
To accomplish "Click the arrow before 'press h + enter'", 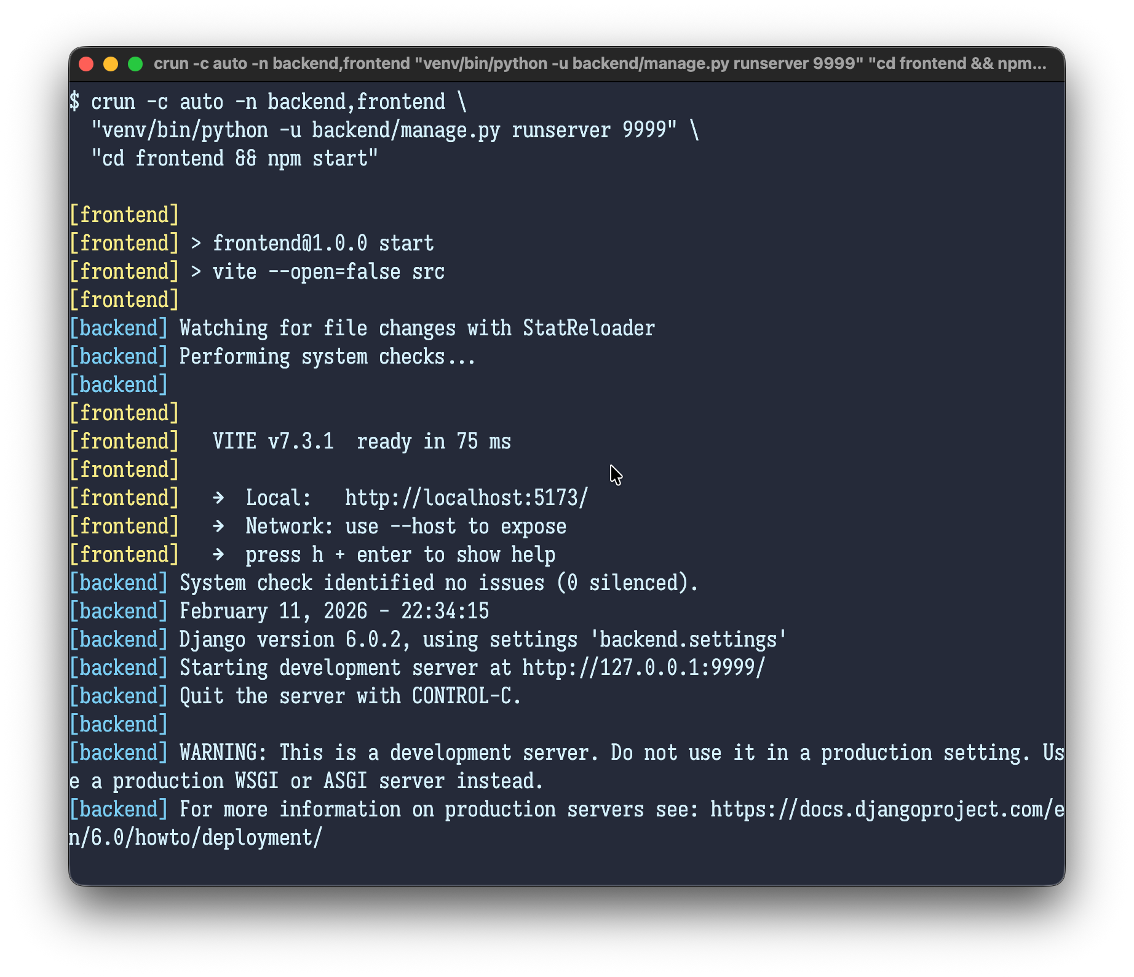I will 218,554.
